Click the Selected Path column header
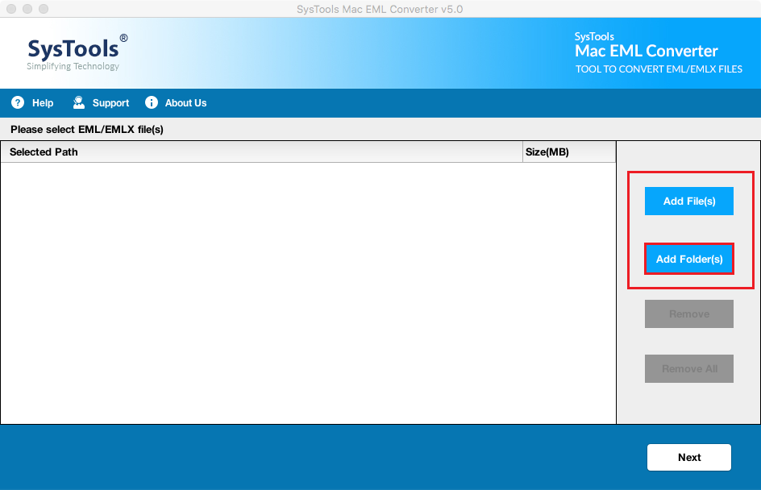761x490 pixels. pyautogui.click(x=261, y=152)
